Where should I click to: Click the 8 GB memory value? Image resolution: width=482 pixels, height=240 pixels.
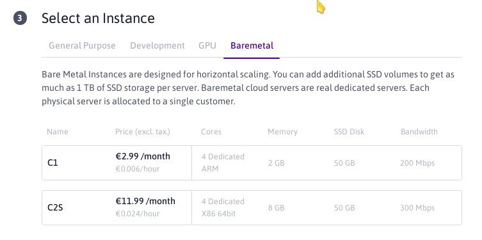(276, 208)
